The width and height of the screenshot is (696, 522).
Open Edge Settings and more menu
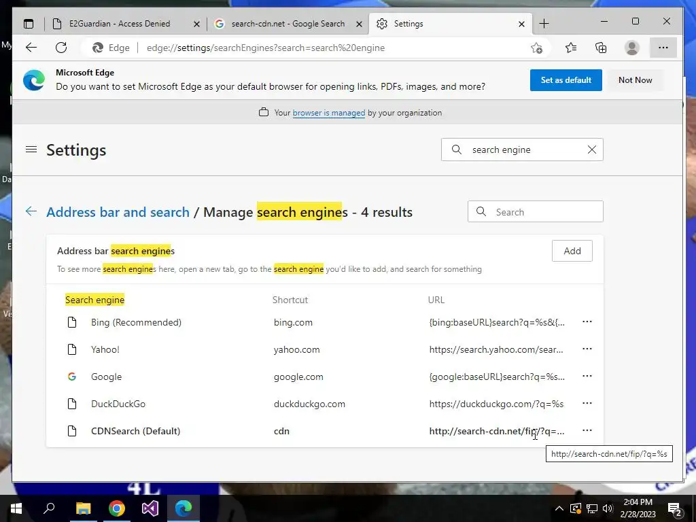(663, 48)
